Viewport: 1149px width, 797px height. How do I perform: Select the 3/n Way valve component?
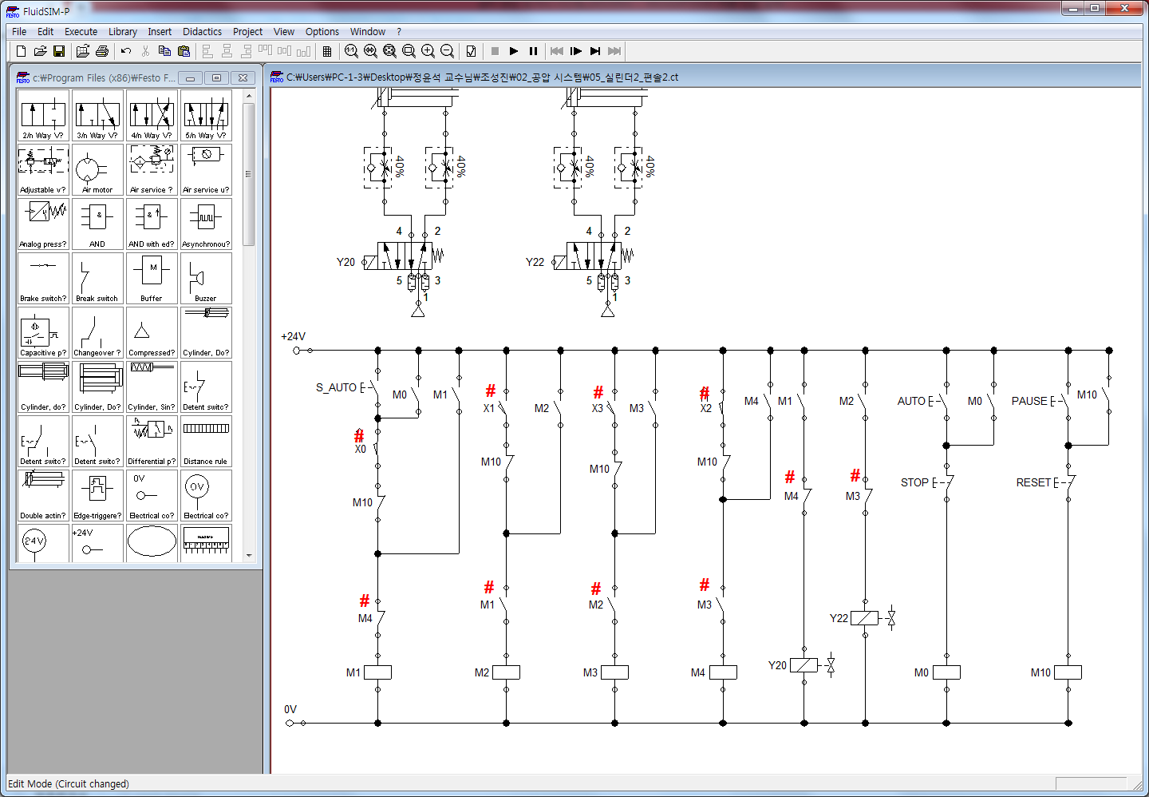click(97, 115)
